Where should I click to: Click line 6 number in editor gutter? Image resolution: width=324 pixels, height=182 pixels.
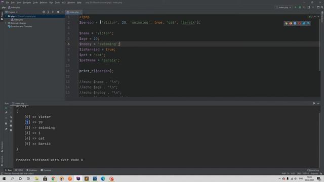(68, 44)
